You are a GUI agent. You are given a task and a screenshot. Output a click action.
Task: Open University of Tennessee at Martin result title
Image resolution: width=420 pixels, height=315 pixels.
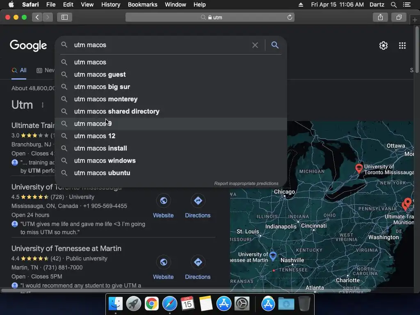pyautogui.click(x=66, y=249)
